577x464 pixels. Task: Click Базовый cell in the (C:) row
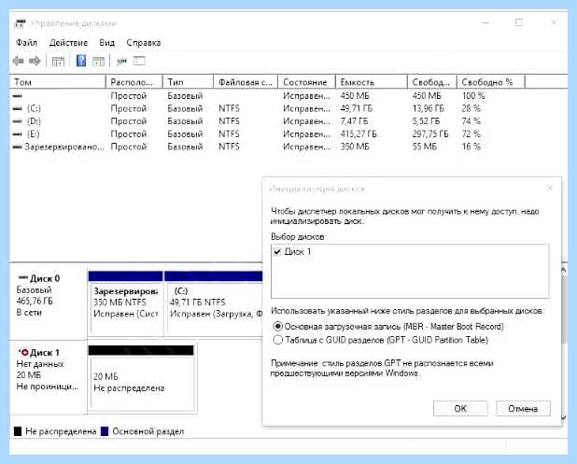pyautogui.click(x=185, y=109)
